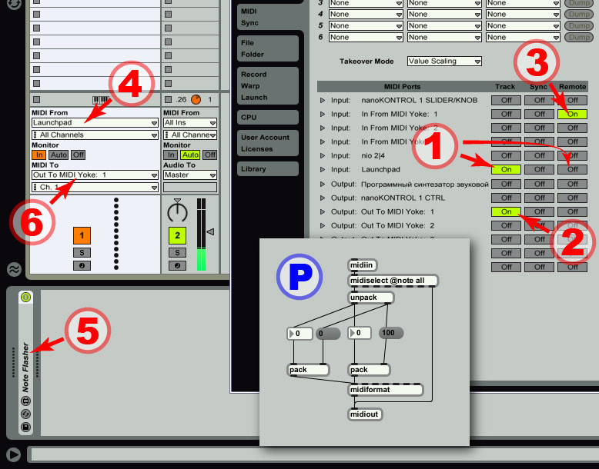Click hot-swap preset icon on Note Flasher

pos(25,414)
